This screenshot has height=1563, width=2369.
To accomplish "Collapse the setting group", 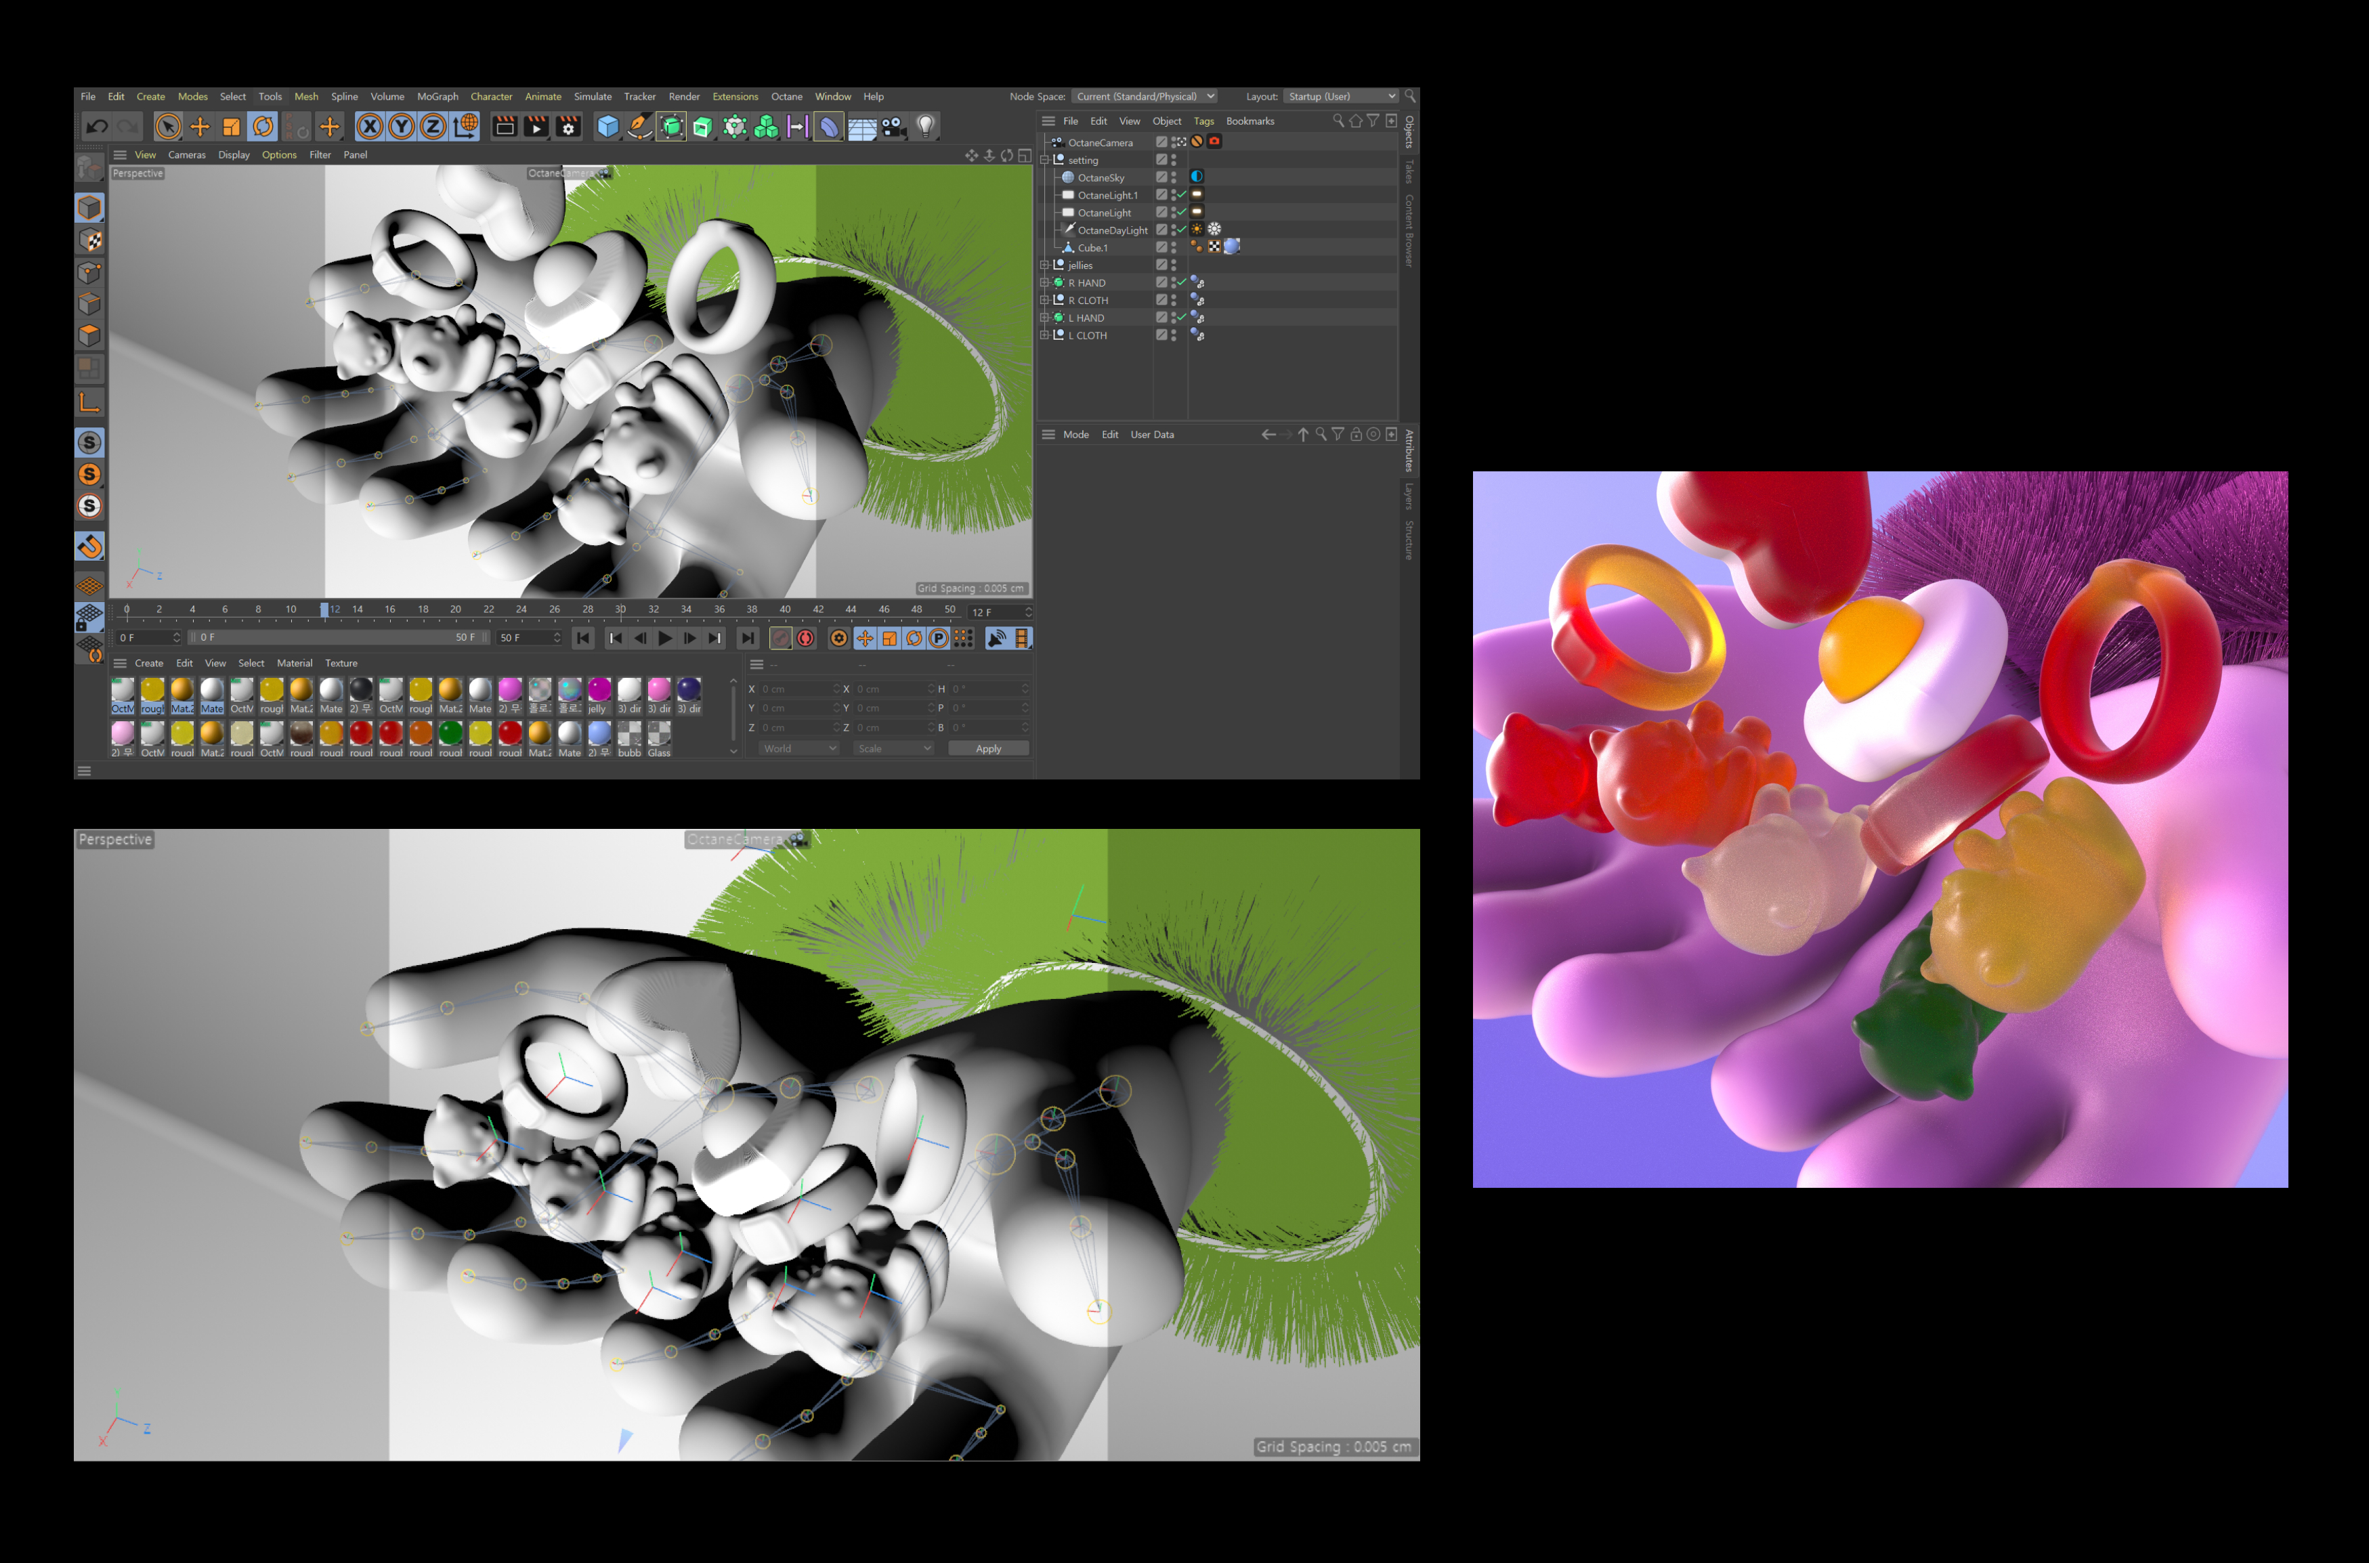I will [x=1044, y=160].
